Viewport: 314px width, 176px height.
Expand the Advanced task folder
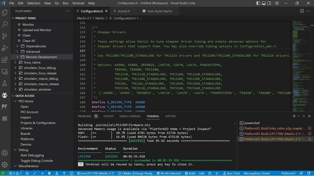17,52
